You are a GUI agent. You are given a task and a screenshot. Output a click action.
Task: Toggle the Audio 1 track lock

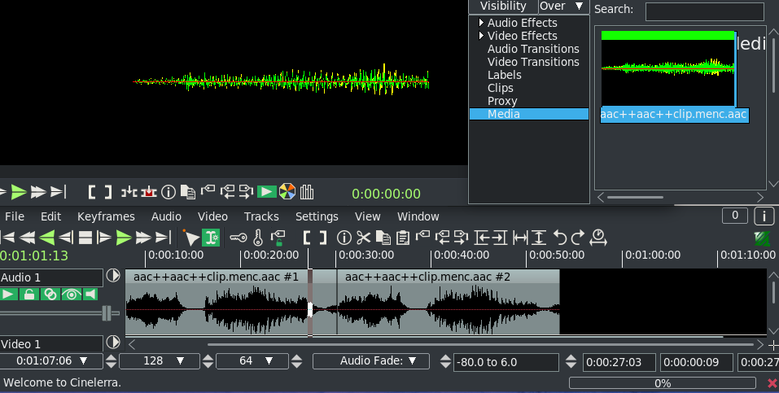29,295
